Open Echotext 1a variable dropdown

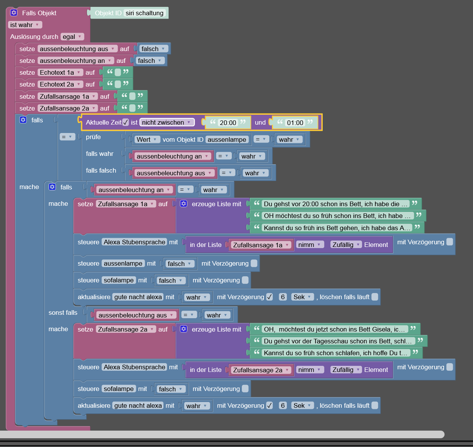(60, 72)
